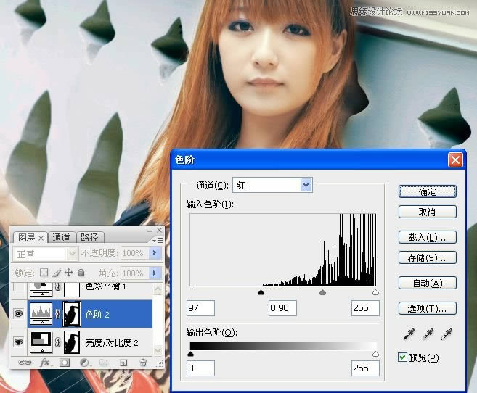Expand the 填充 fill slider arrow

[x=154, y=273]
